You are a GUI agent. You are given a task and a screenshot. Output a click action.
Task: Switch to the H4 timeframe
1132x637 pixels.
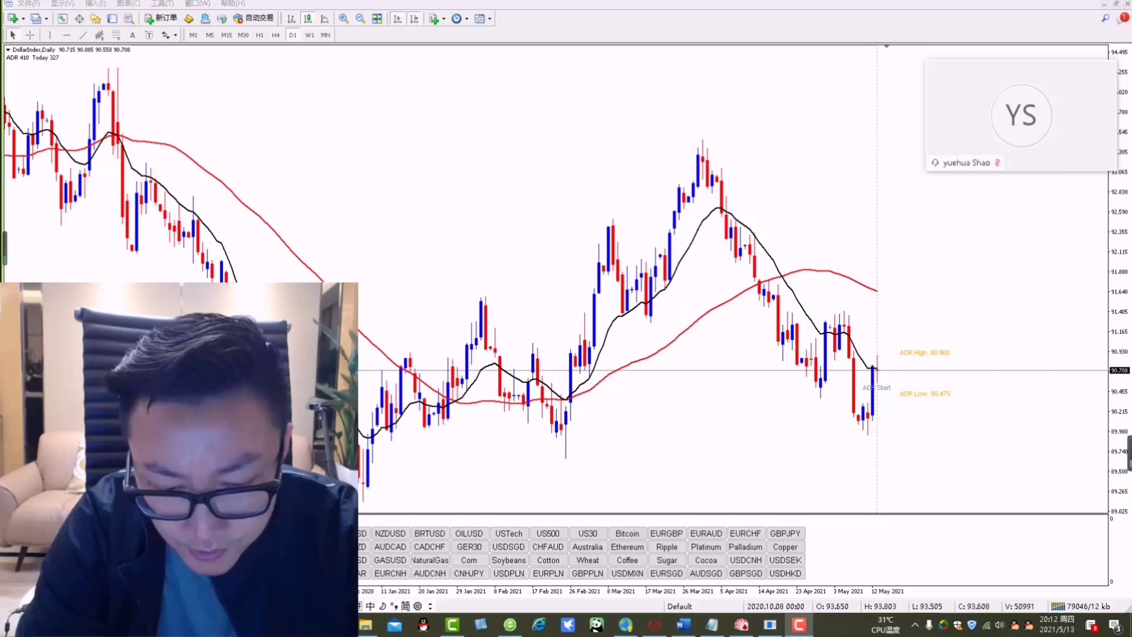[x=276, y=35]
